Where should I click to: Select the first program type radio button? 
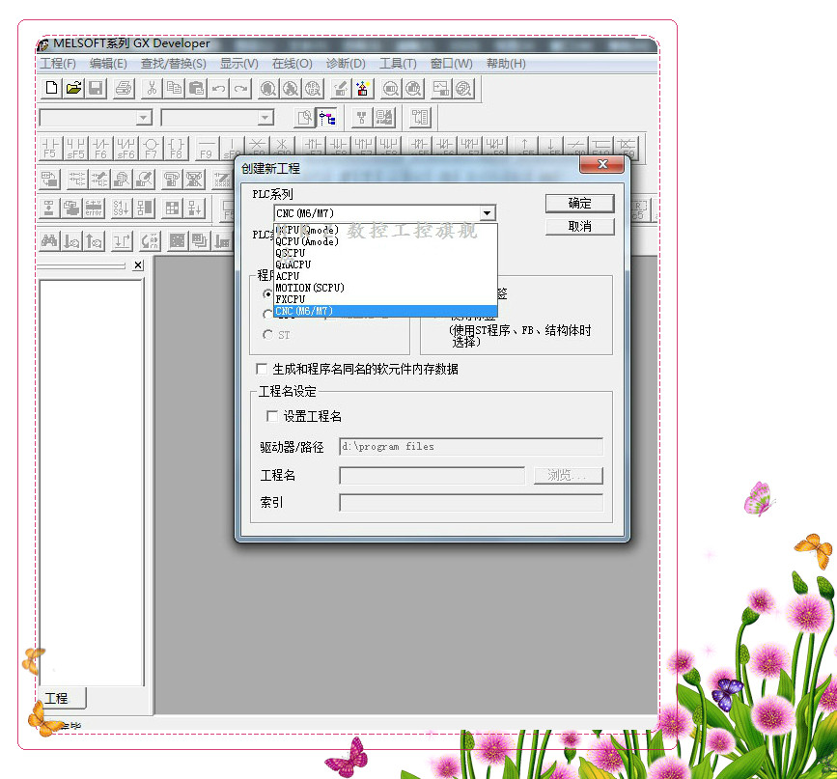267,293
